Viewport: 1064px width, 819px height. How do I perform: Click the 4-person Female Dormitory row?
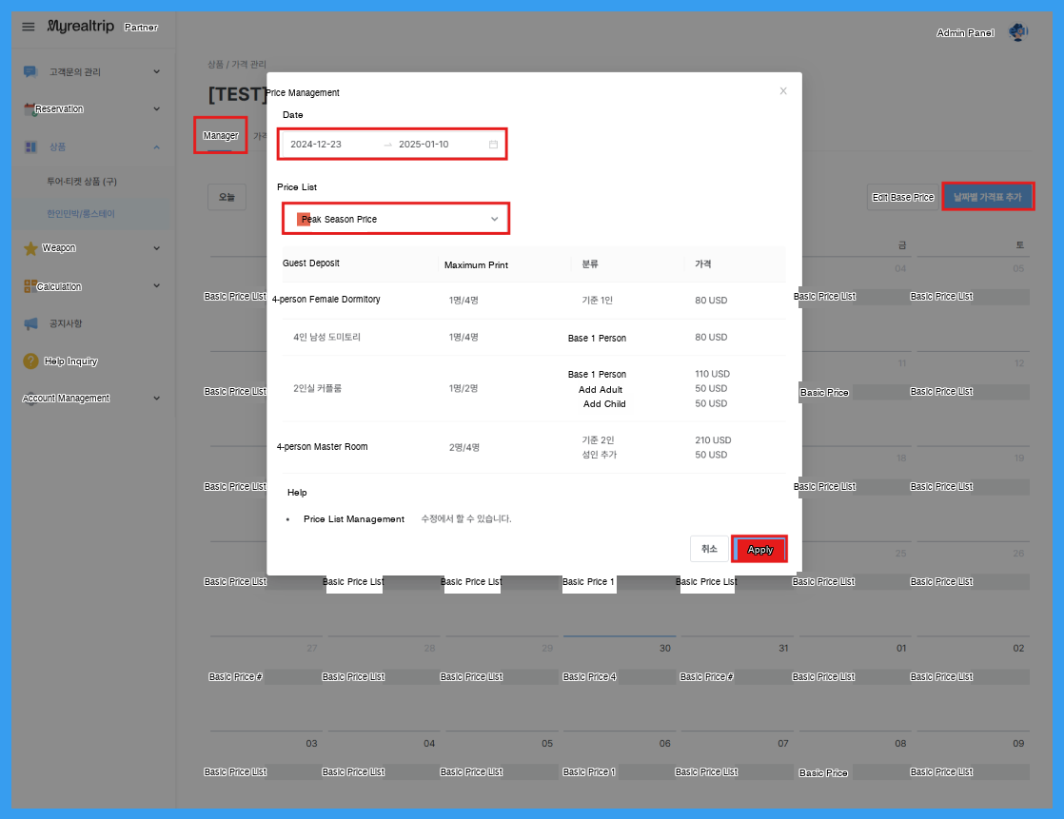click(x=533, y=300)
